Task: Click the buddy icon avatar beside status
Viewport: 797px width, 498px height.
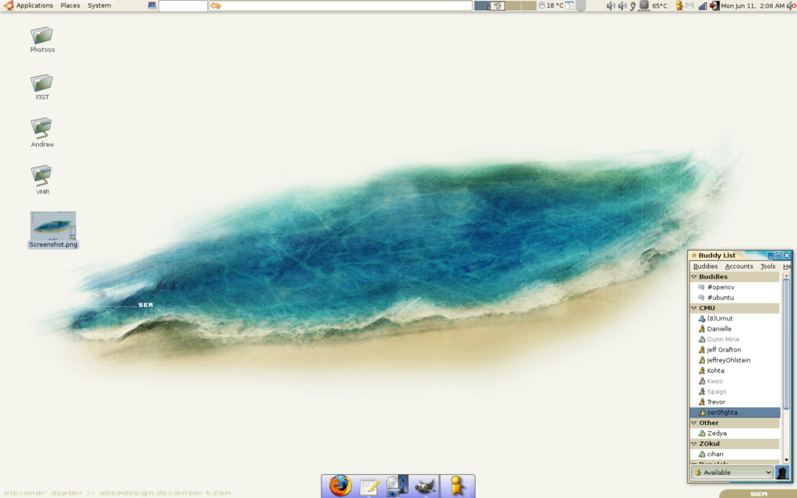Action: (x=781, y=472)
